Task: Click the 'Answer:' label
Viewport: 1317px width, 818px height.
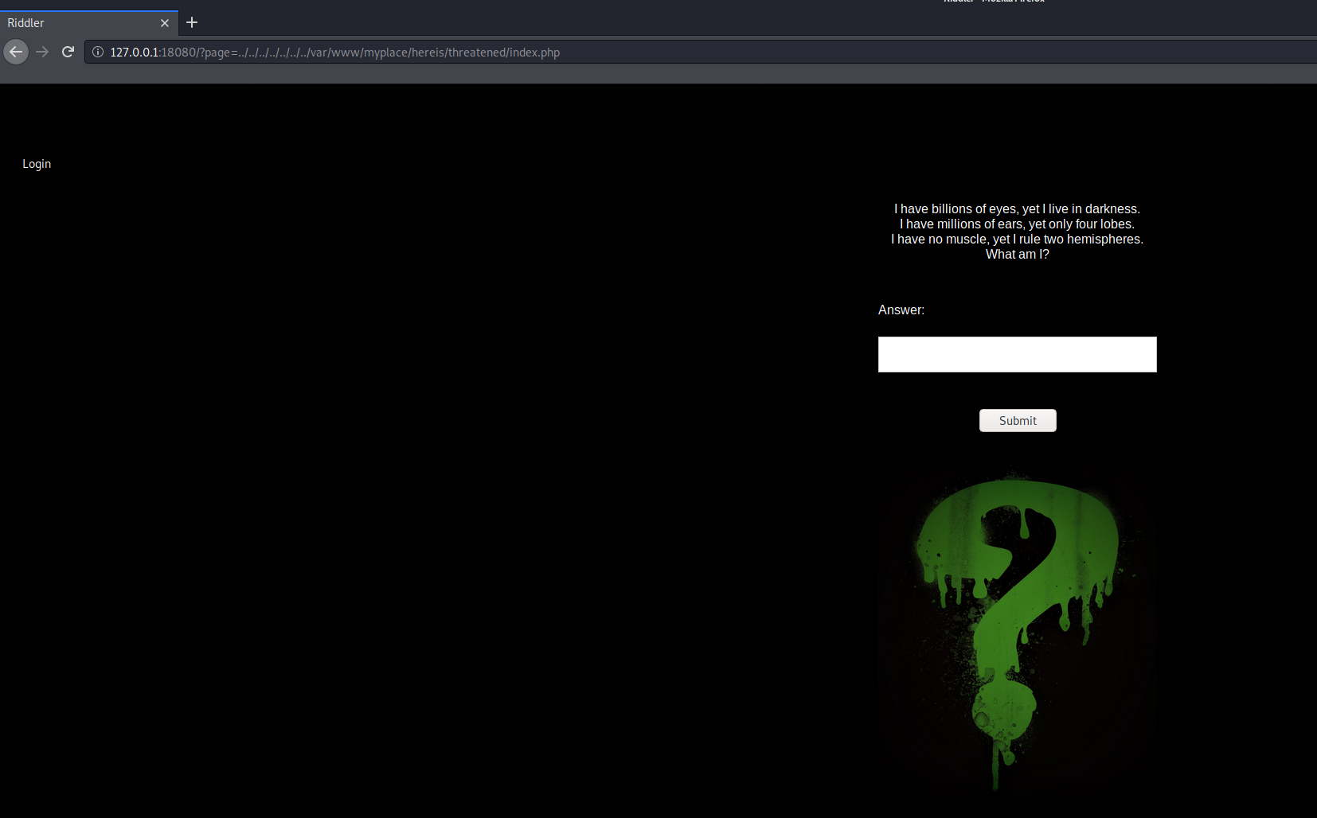Action: coord(901,310)
